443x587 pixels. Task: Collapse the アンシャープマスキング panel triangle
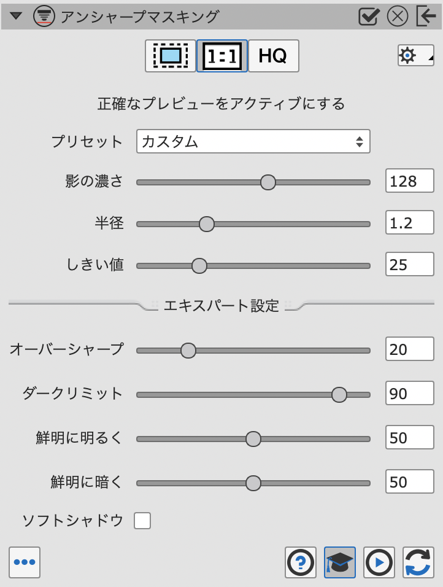tap(17, 17)
